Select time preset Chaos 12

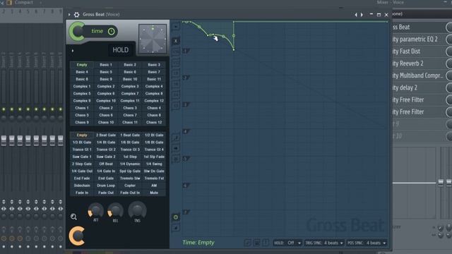(154, 122)
